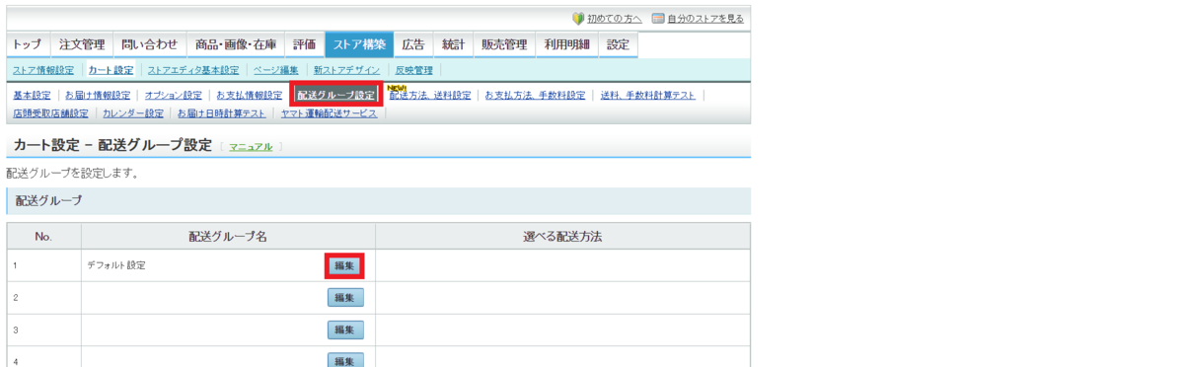Screen dimensions: 1184x367
Task: Open the 基本設定 link
Action: [x=32, y=96]
